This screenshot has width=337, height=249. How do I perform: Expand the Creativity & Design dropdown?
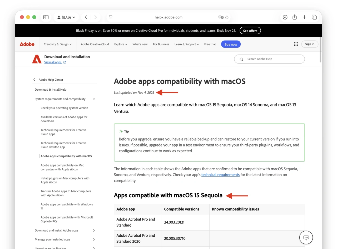(x=57, y=44)
